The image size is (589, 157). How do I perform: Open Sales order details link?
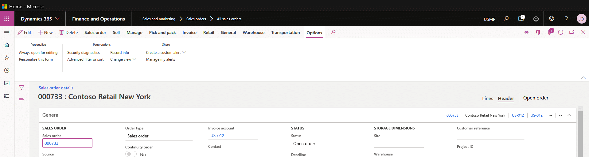point(56,88)
